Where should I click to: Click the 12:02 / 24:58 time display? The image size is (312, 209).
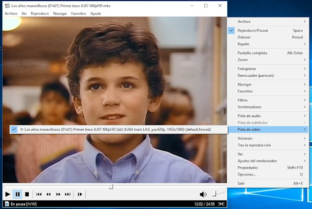coord(204,204)
